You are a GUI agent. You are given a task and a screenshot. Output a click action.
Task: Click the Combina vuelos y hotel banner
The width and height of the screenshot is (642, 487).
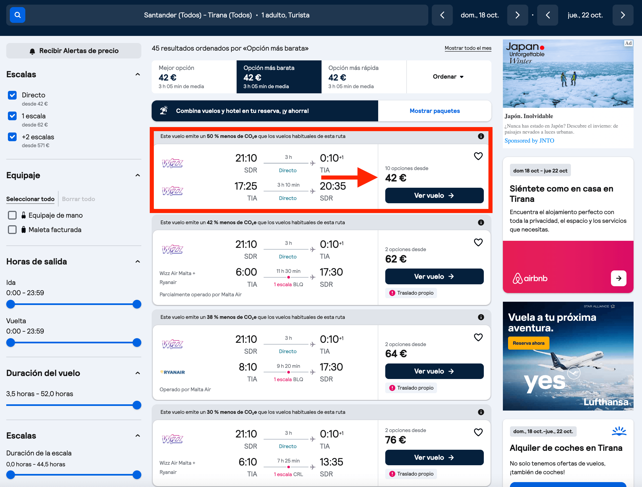point(265,111)
